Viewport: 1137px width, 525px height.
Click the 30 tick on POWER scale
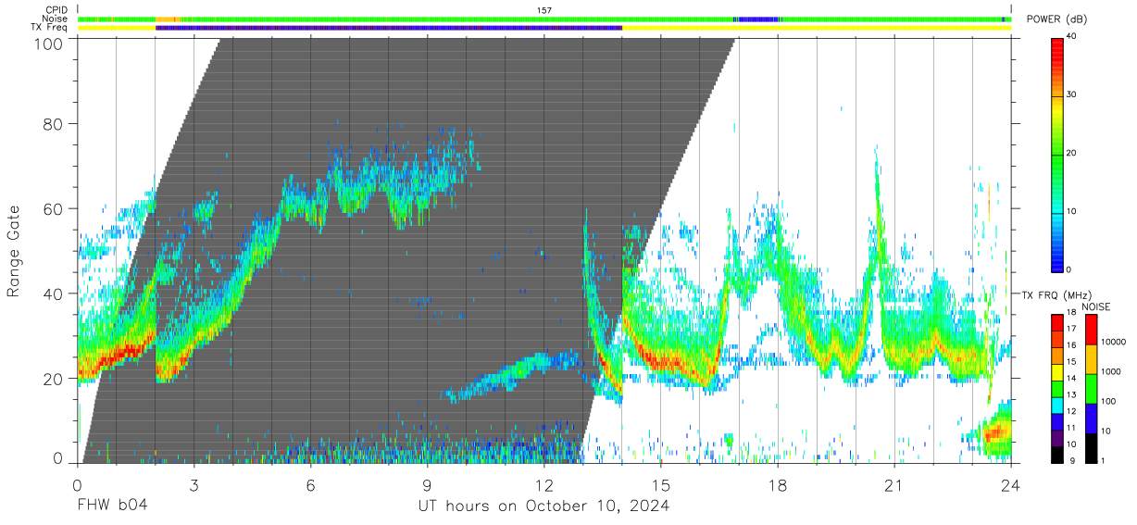[x=1071, y=95]
